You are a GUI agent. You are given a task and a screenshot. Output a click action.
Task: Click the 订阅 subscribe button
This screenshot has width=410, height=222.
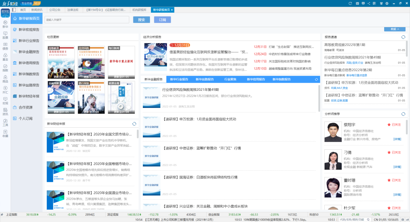point(162,20)
